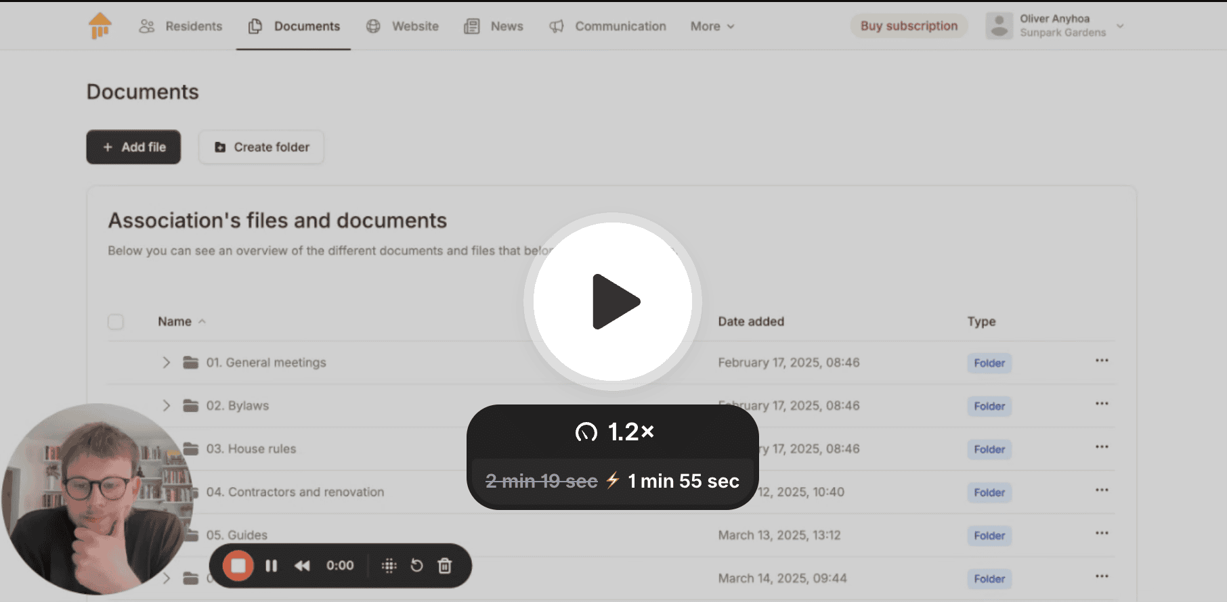1227x602 pixels.
Task: Open options menu for 01. General meetings
Action: [x=1102, y=361]
